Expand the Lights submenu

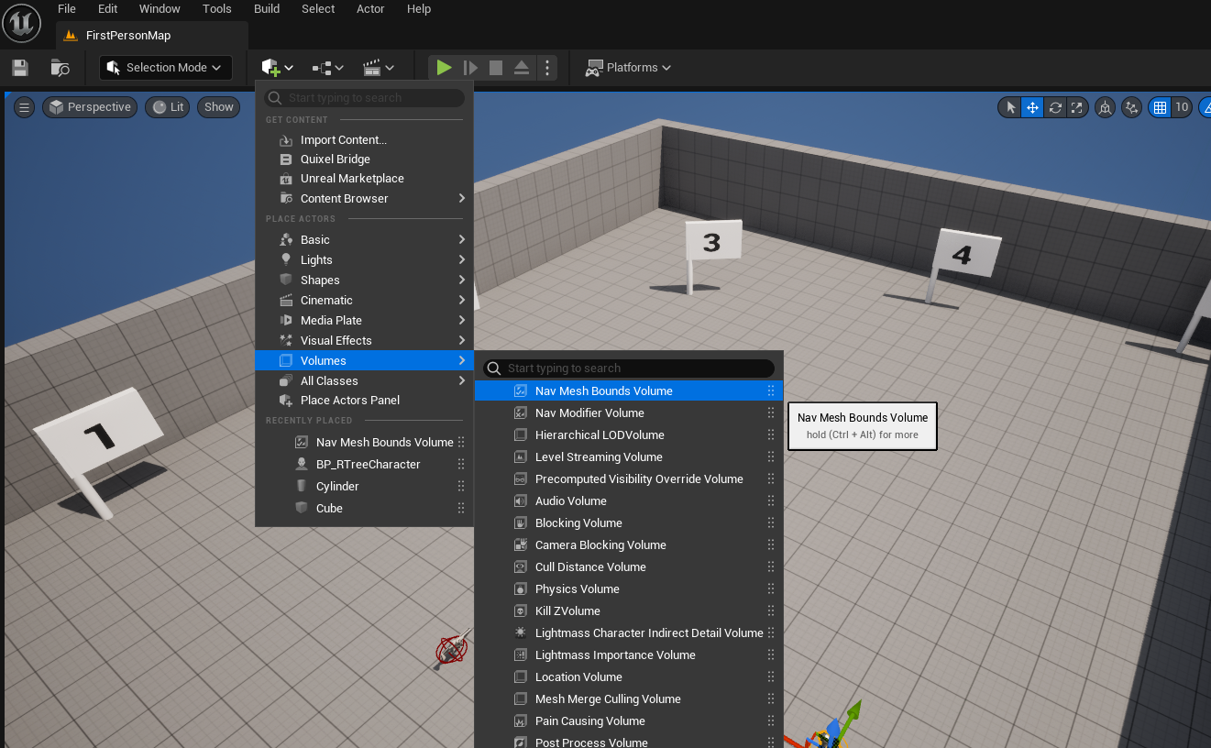tap(364, 260)
